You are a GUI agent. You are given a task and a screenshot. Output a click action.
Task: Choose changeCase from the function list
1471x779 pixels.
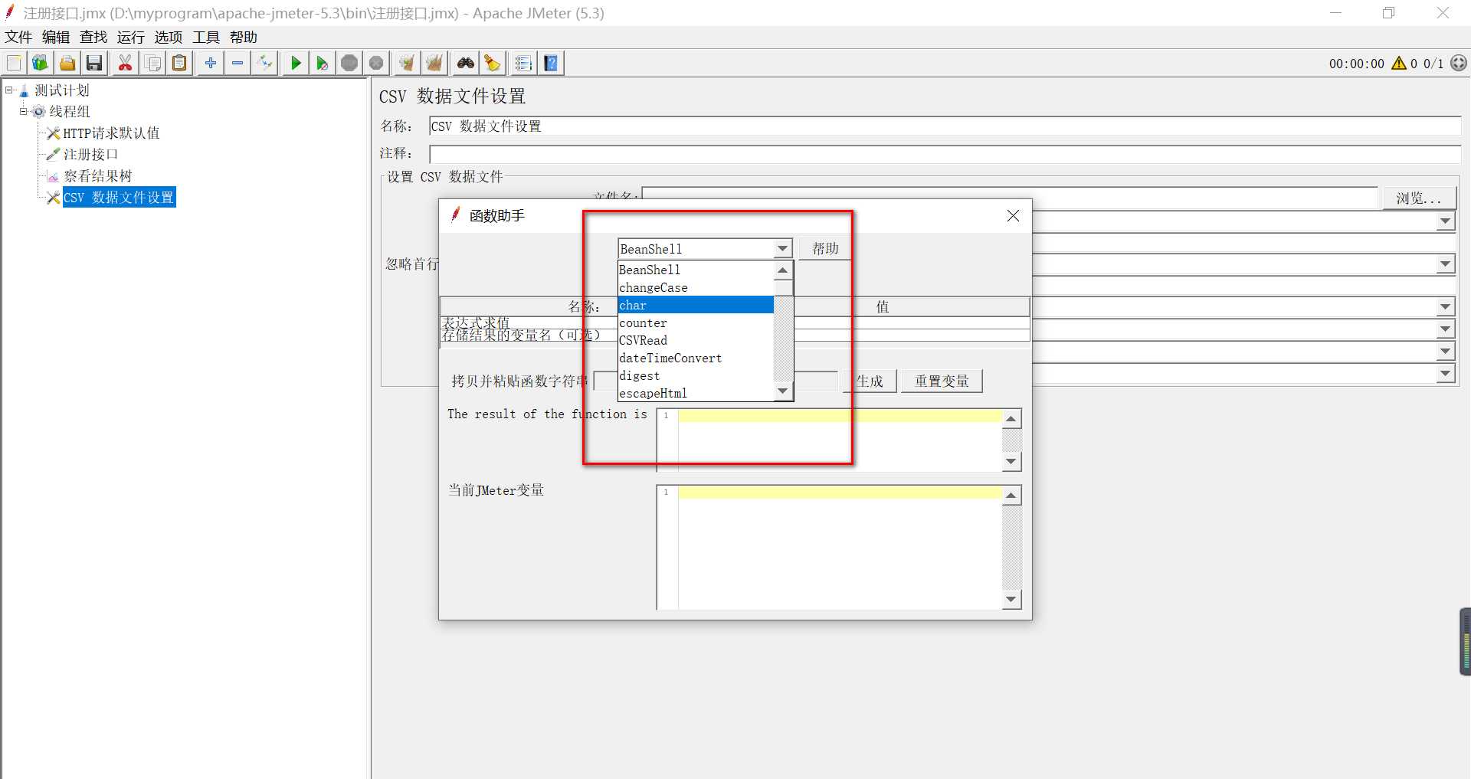[x=696, y=287]
